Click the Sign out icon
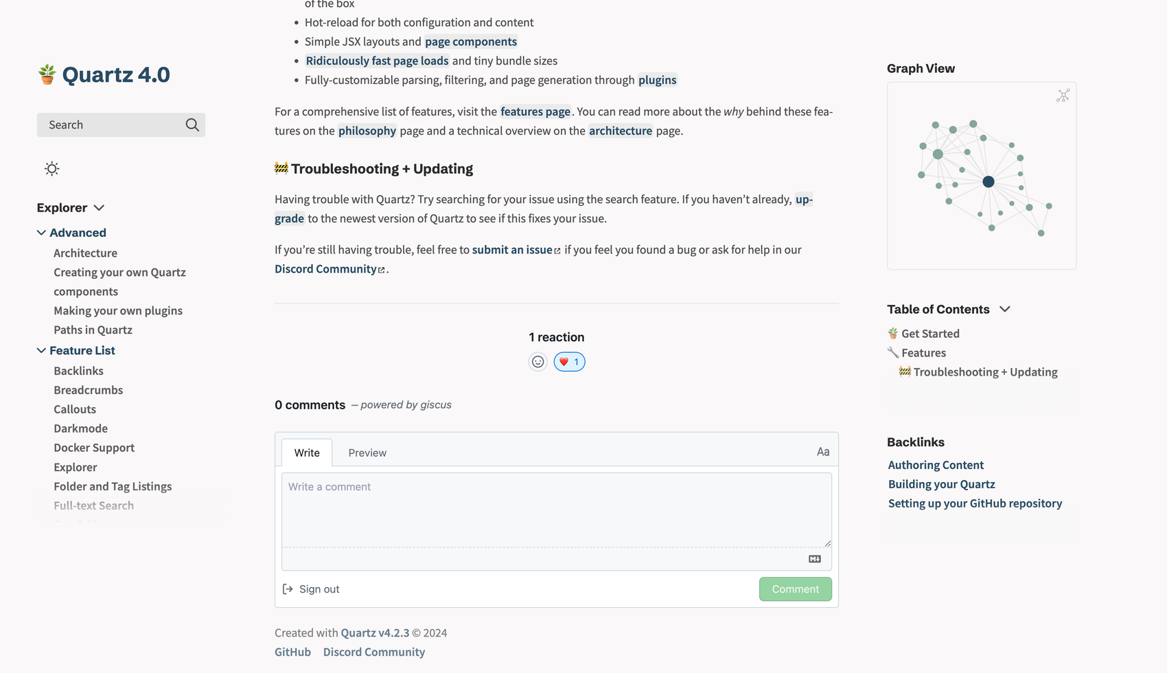1167x673 pixels. [288, 589]
